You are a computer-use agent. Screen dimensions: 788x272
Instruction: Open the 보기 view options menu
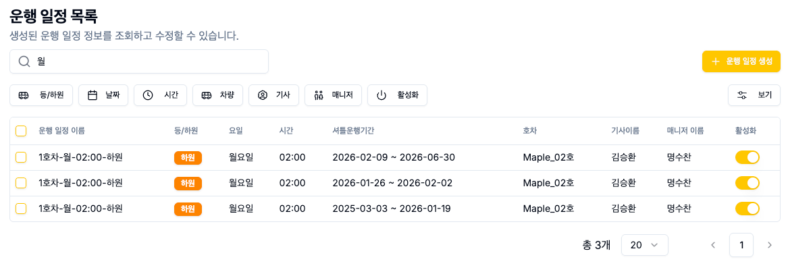pos(754,95)
